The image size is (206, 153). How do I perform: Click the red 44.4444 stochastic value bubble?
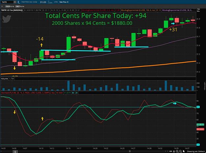click(x=200, y=129)
